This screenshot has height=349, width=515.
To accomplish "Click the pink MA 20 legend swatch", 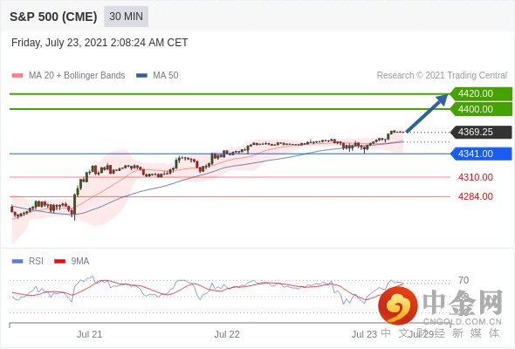I will [17, 76].
